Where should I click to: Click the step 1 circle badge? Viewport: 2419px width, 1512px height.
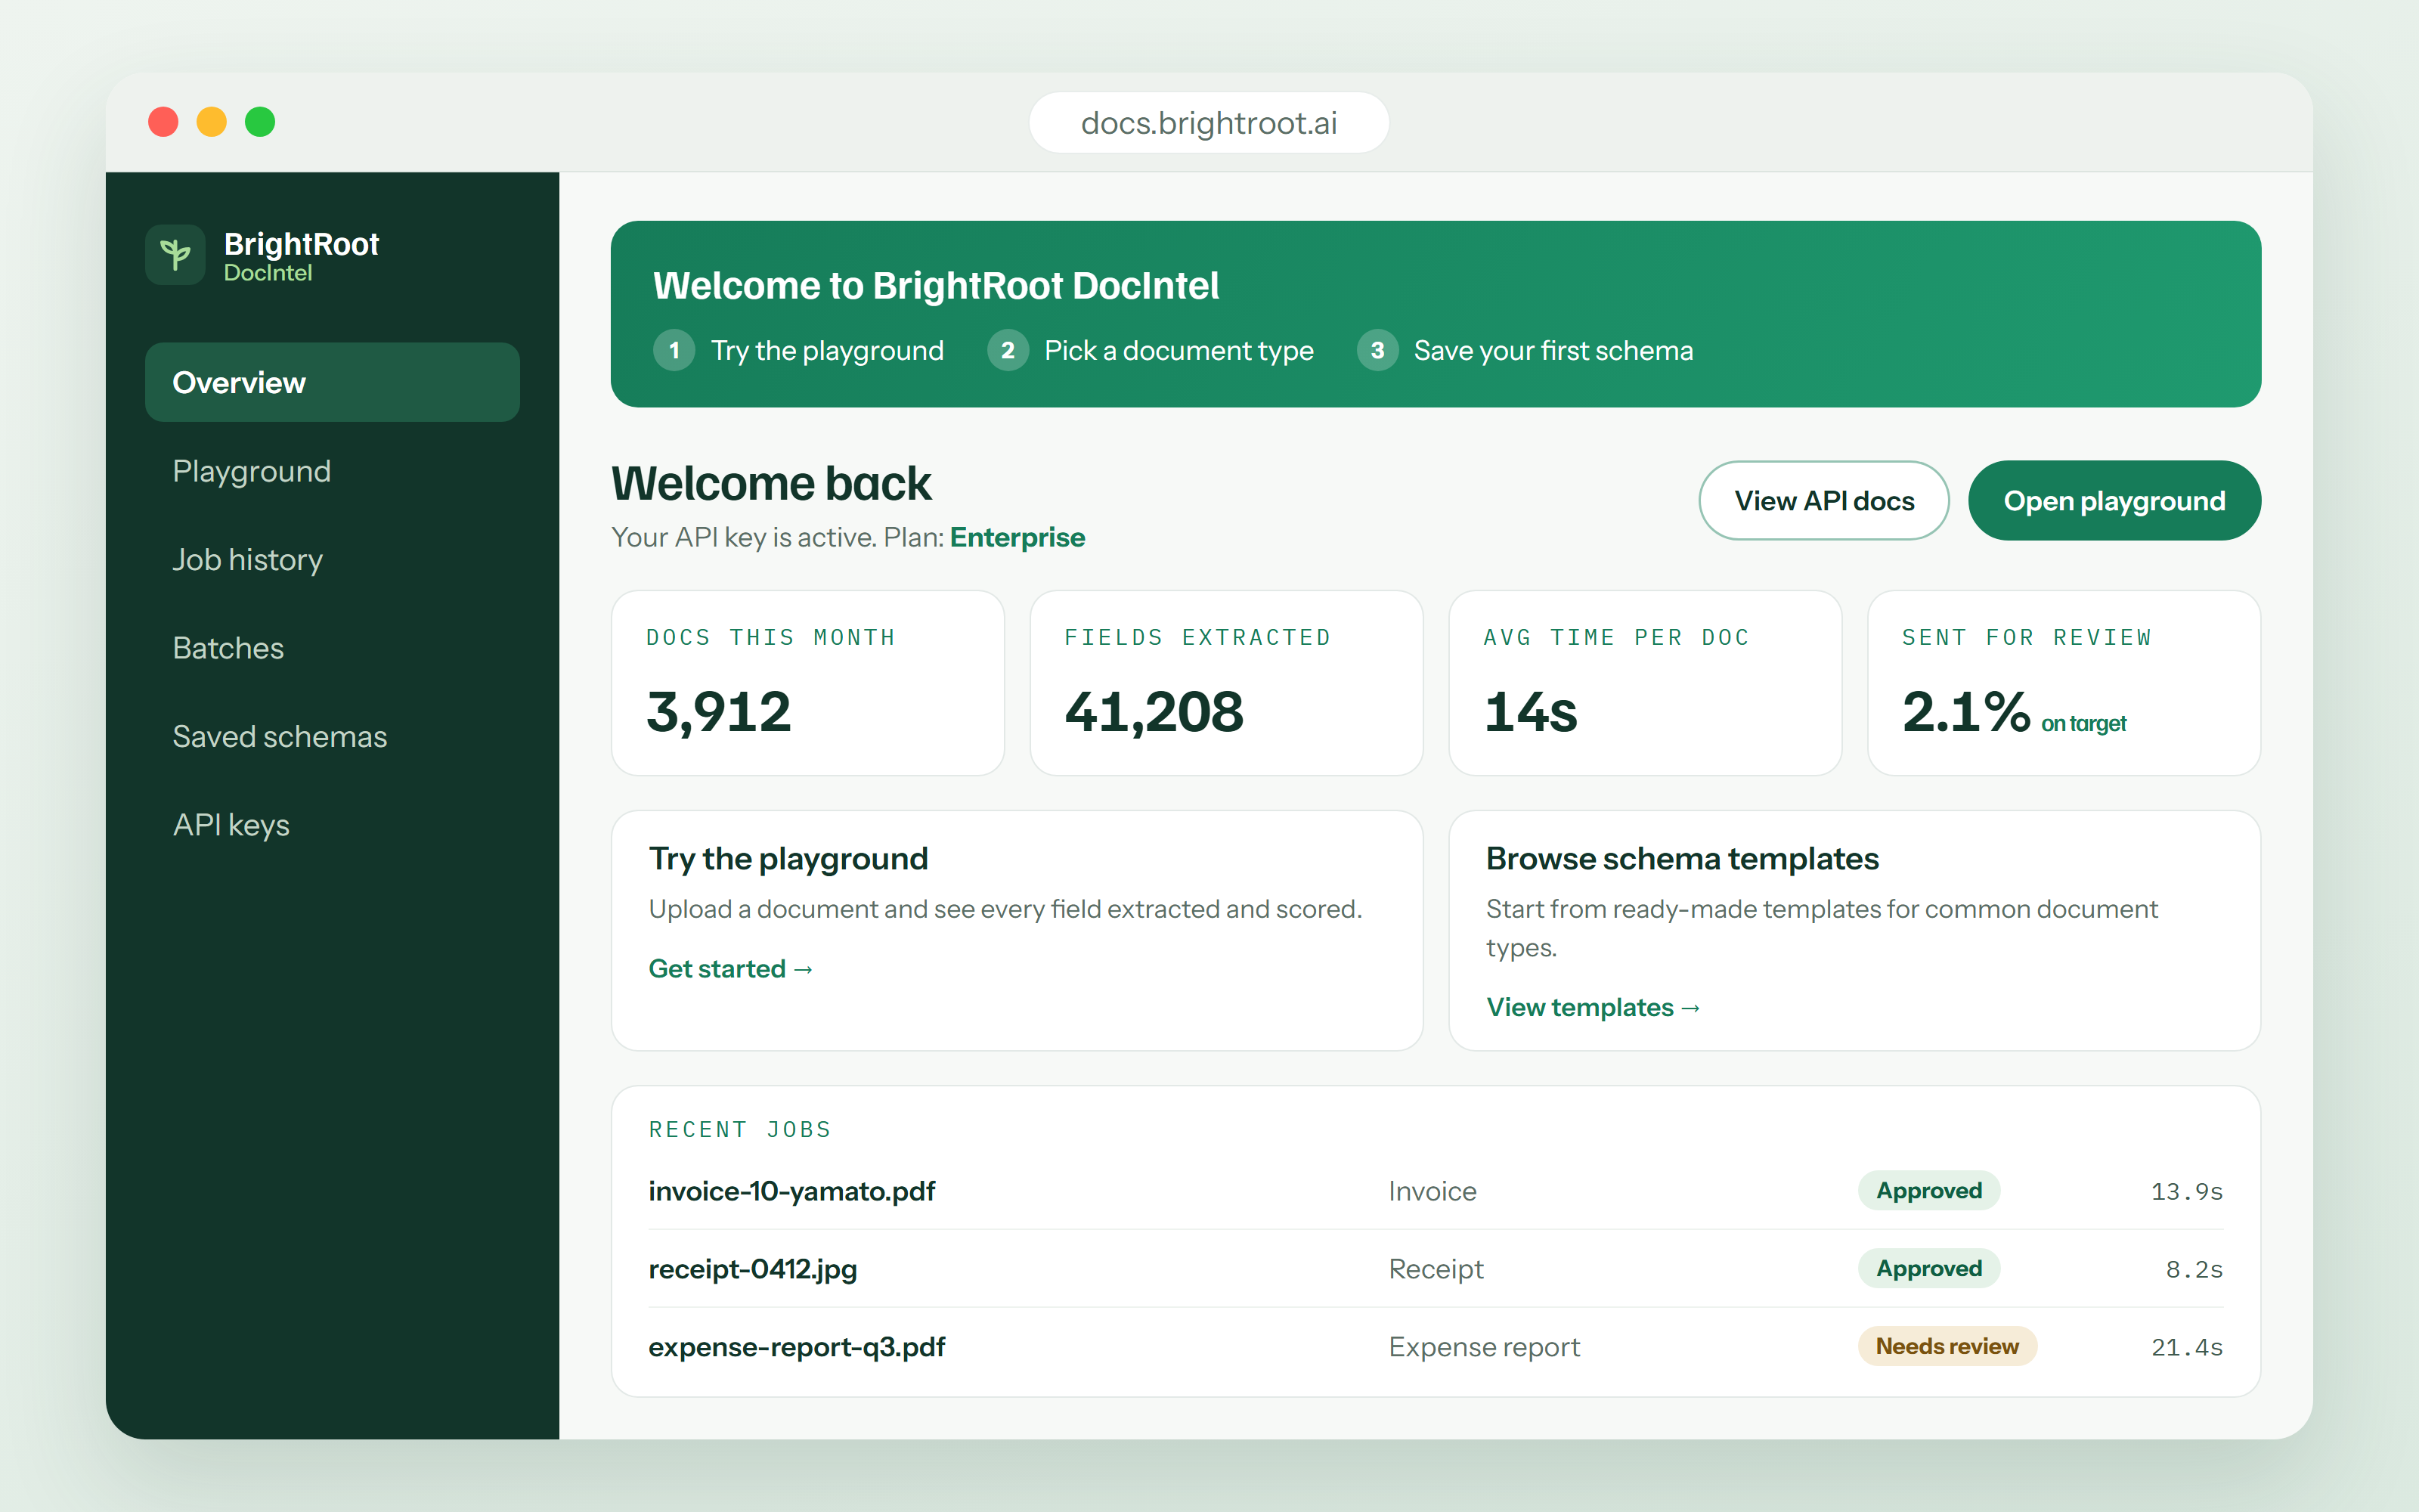tap(675, 350)
